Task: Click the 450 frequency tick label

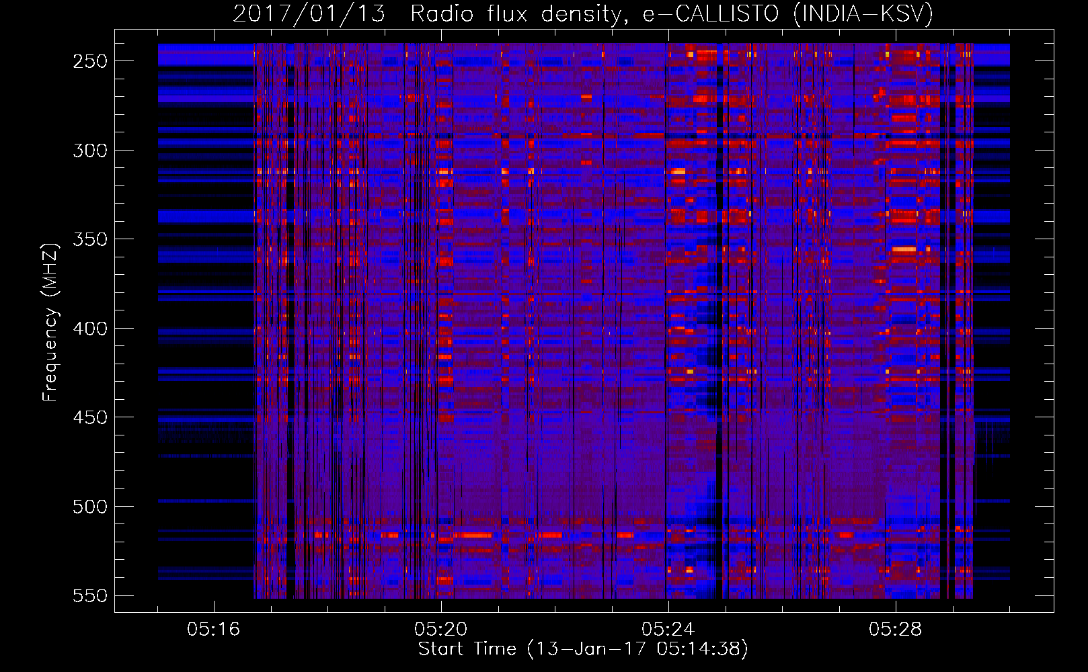Action: [90, 417]
